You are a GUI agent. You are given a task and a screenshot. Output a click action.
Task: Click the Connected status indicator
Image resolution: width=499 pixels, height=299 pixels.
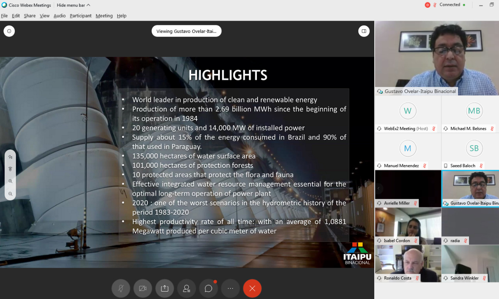(452, 5)
